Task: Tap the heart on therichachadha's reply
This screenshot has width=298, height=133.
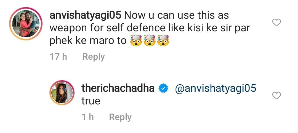Action: (x=276, y=95)
